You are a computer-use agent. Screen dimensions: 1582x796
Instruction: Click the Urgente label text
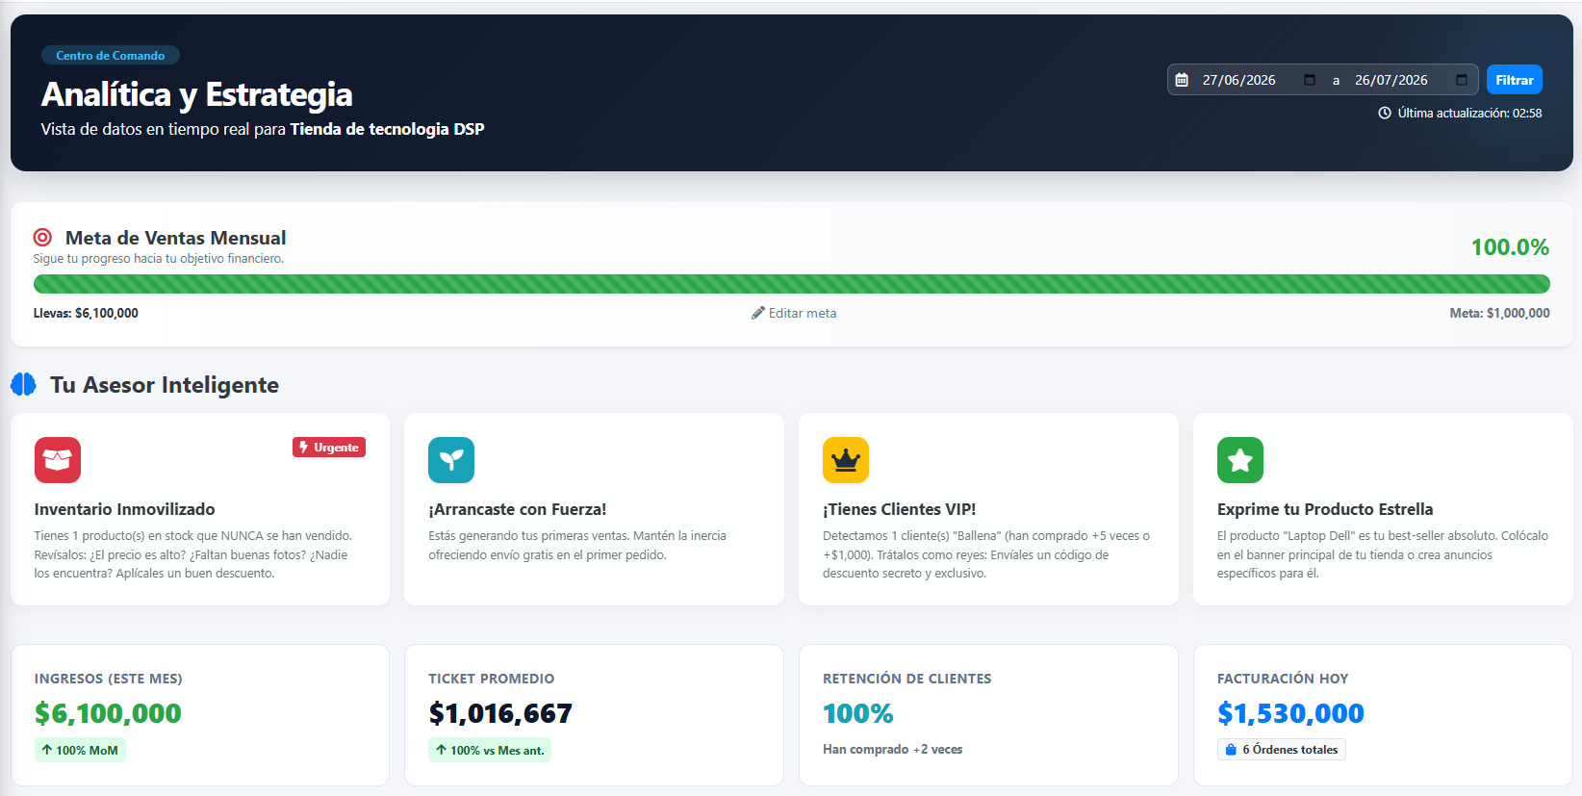pos(336,447)
